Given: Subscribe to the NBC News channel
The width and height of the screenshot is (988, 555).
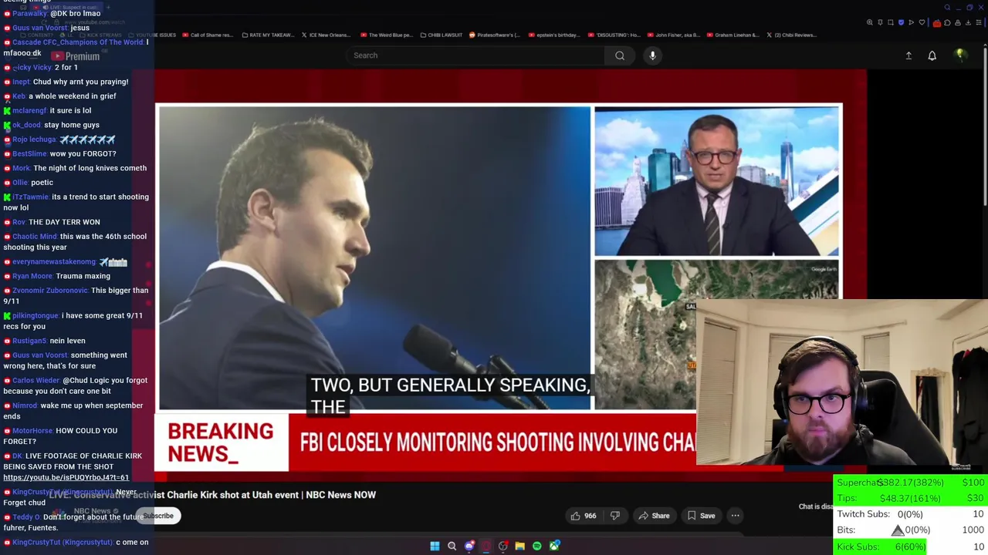Looking at the screenshot, I should (x=158, y=516).
